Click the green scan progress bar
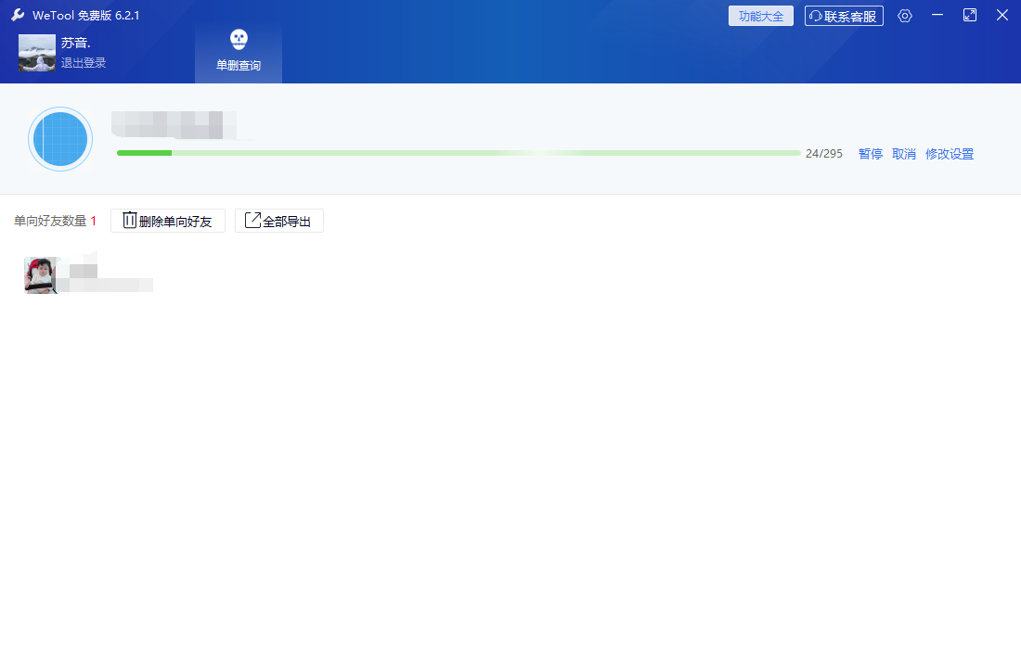The image size is (1021, 649). click(458, 153)
